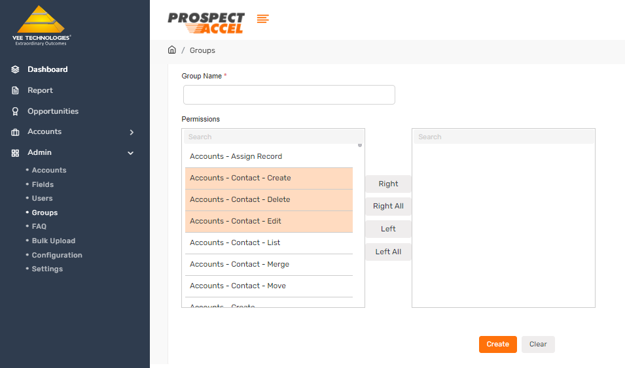Click the Prospect Accel logo
625x368 pixels.
[x=206, y=22]
